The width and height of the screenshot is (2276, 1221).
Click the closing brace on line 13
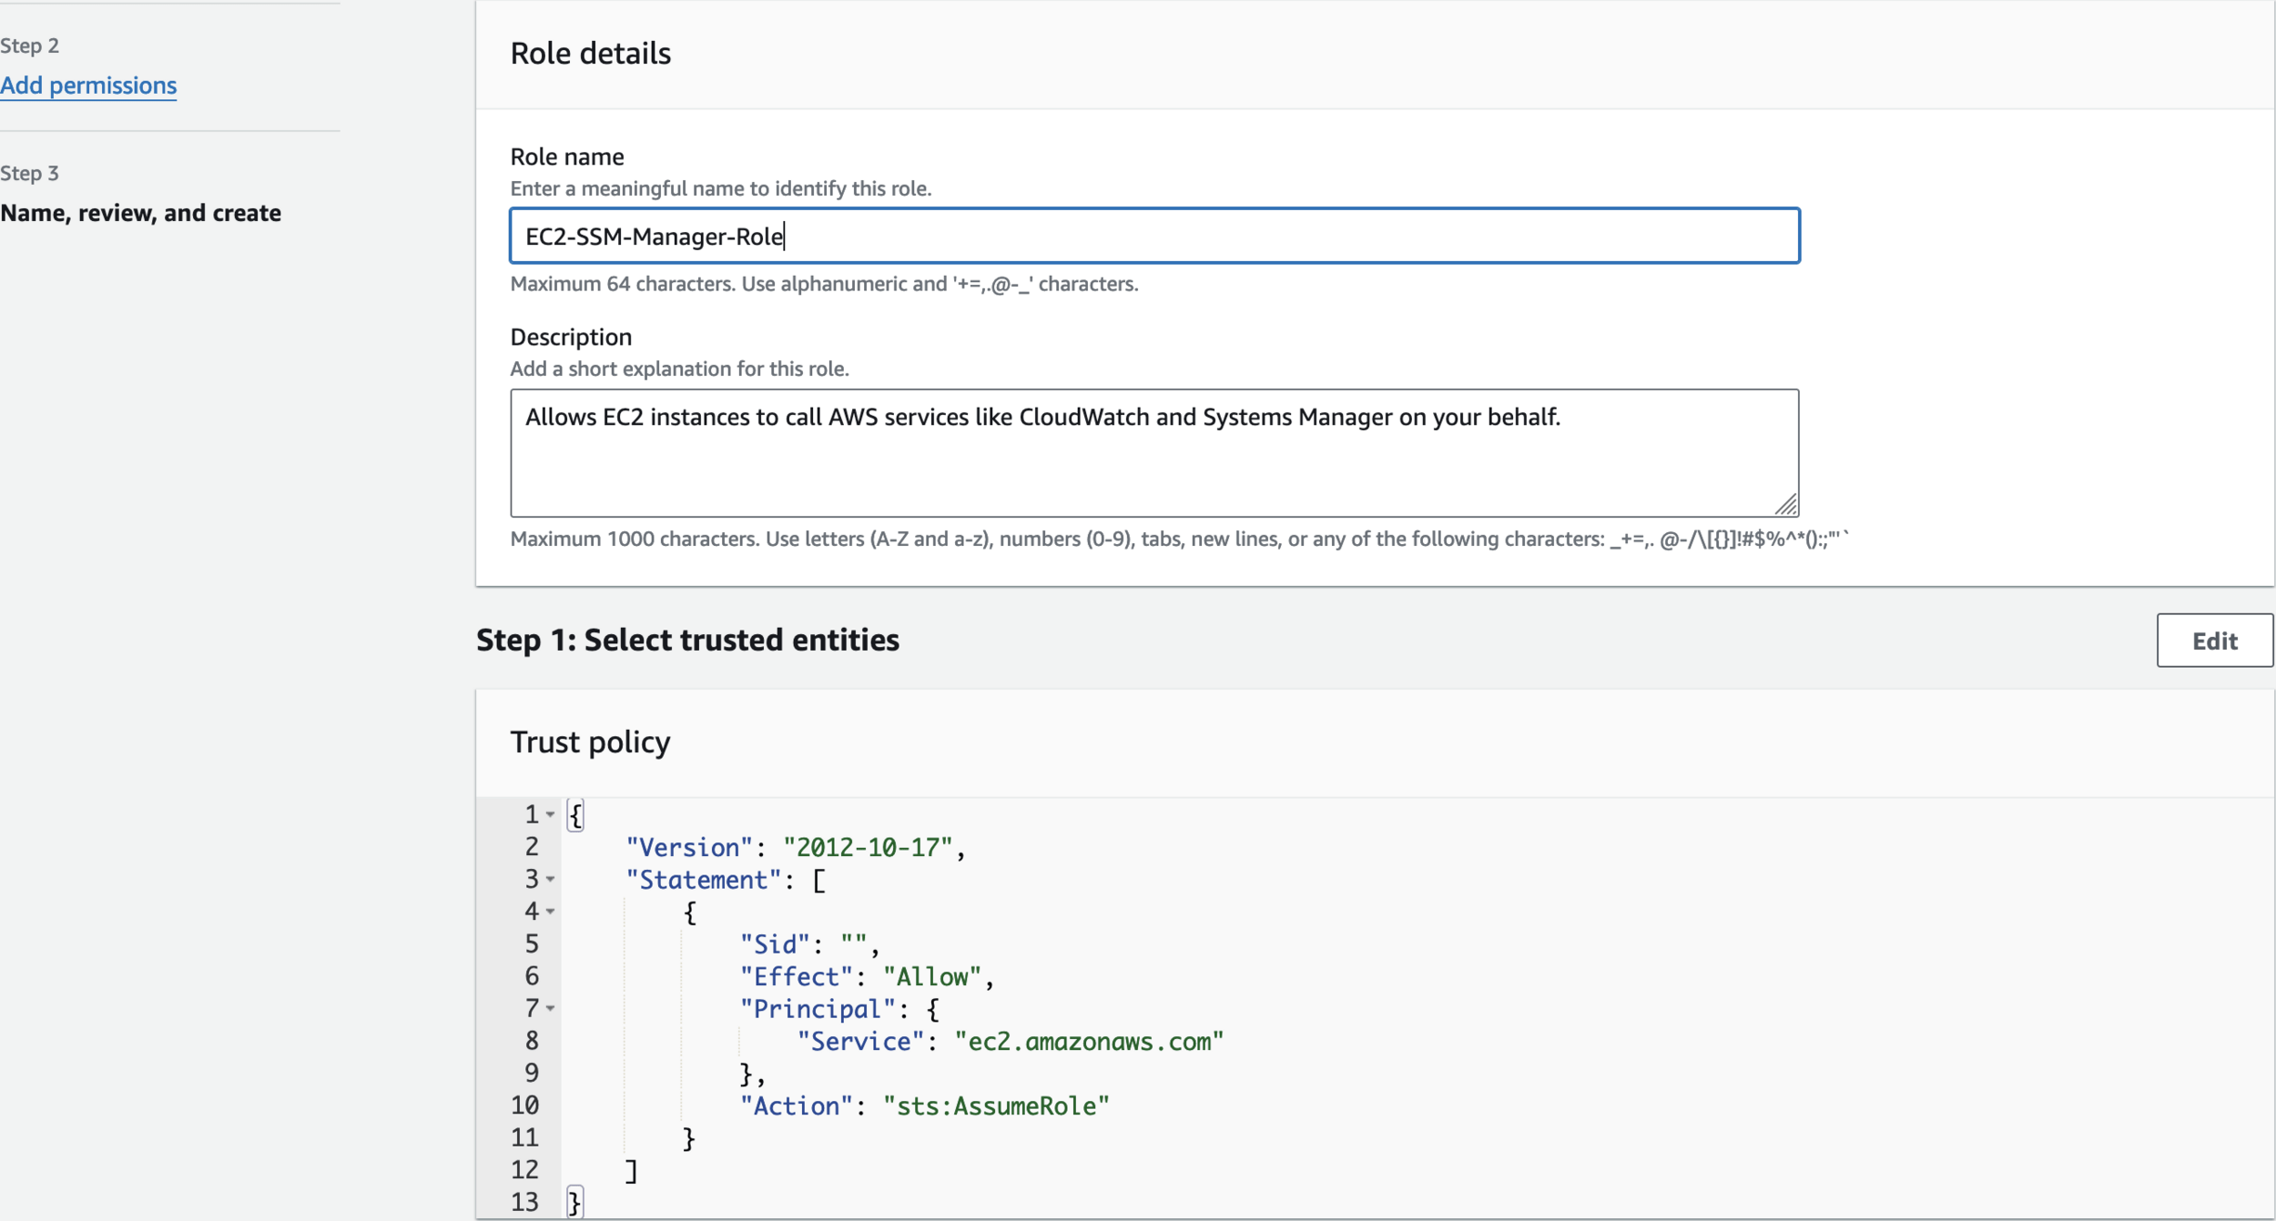(574, 1203)
